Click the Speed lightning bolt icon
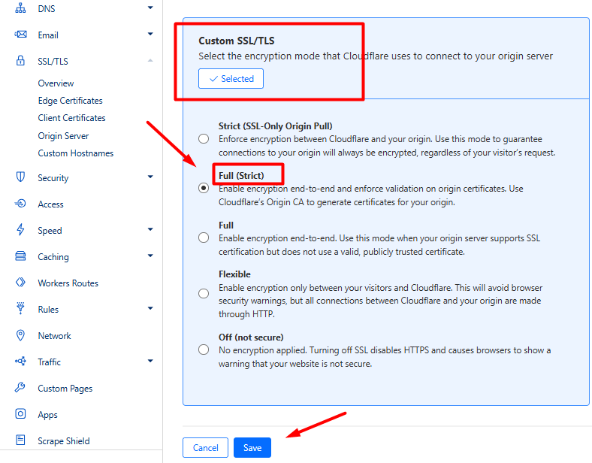The width and height of the screenshot is (592, 463). pyautogui.click(x=21, y=230)
